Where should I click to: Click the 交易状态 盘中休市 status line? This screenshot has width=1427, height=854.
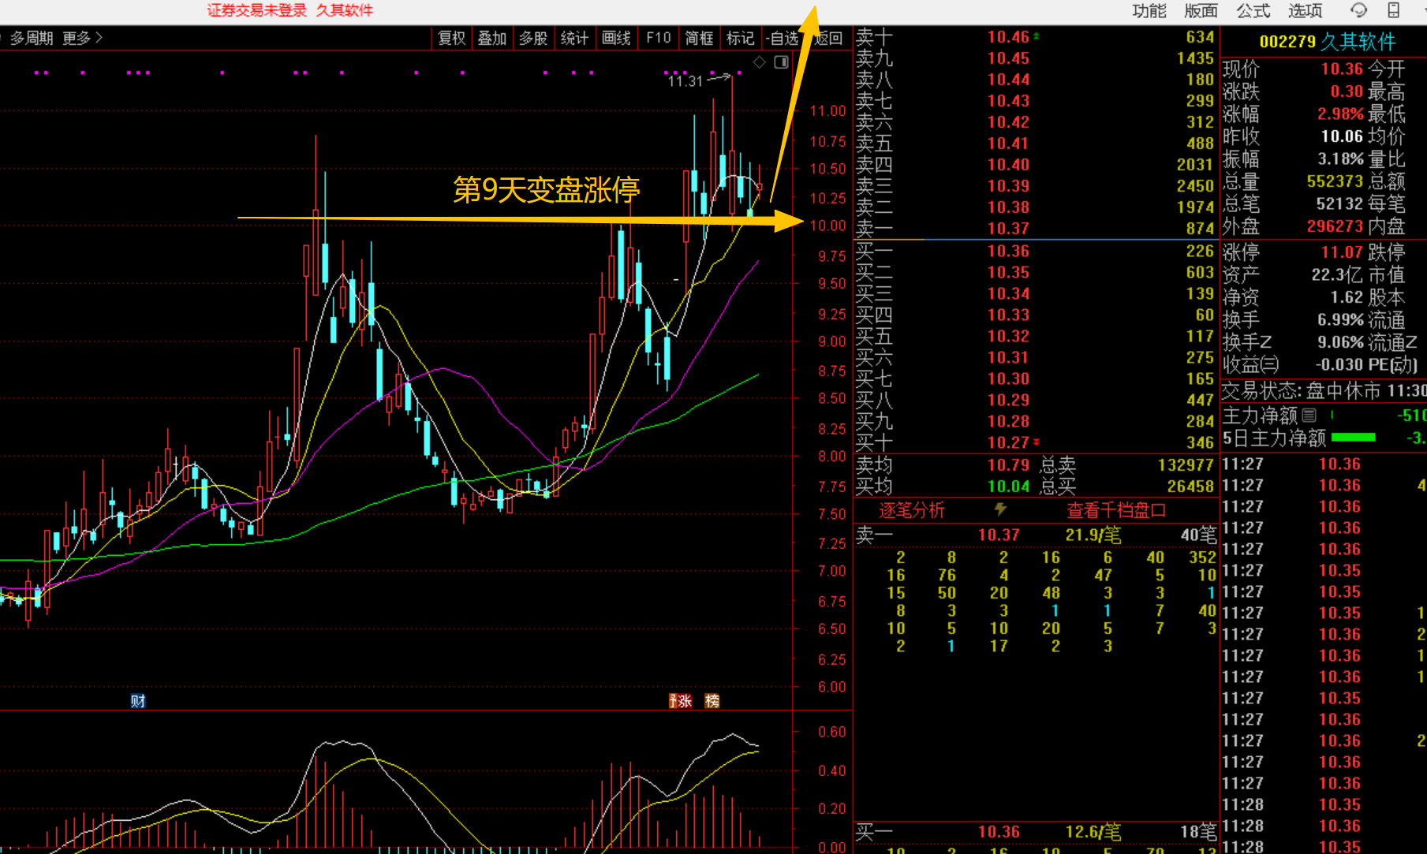pos(1324,391)
